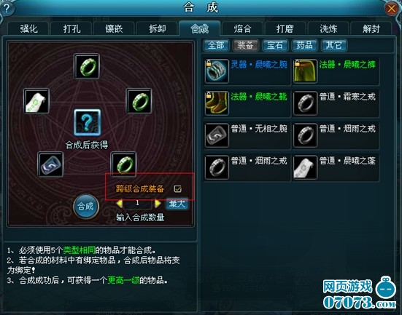Click the round 合成 button
The width and height of the screenshot is (402, 315).
coord(86,206)
